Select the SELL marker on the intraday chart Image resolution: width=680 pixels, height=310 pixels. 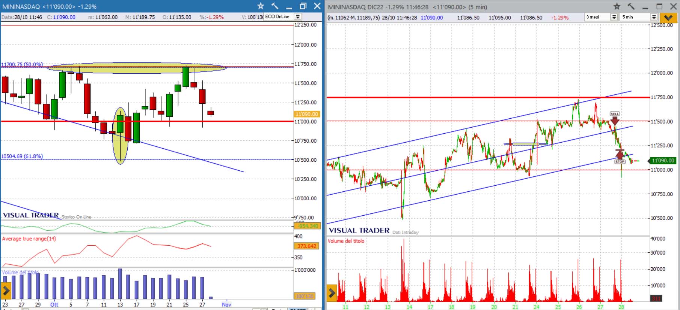[615, 118]
